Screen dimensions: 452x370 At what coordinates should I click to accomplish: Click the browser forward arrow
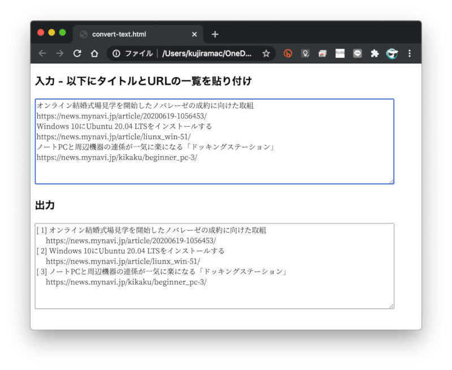point(60,53)
